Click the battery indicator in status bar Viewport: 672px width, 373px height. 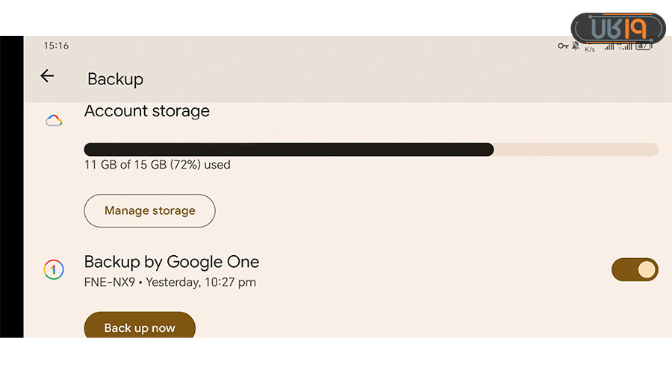642,46
